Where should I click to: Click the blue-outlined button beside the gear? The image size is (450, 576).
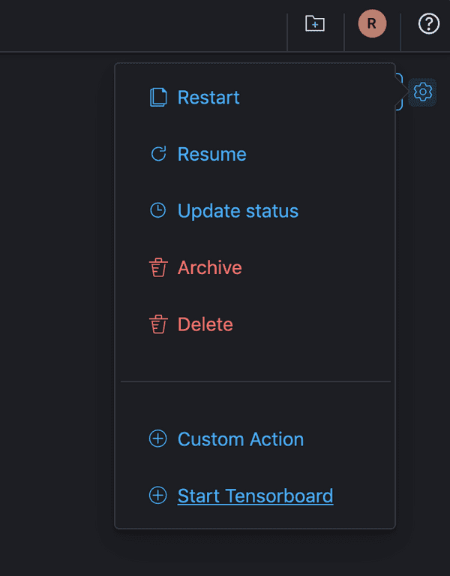(400, 92)
